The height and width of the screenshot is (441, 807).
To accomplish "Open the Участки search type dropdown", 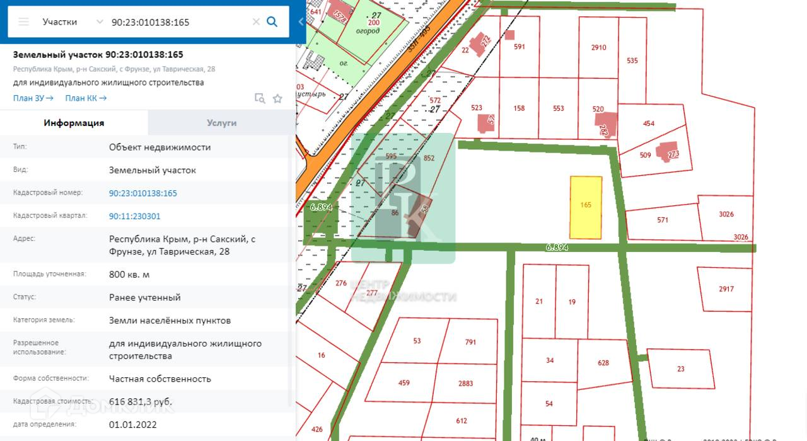I will coord(72,21).
